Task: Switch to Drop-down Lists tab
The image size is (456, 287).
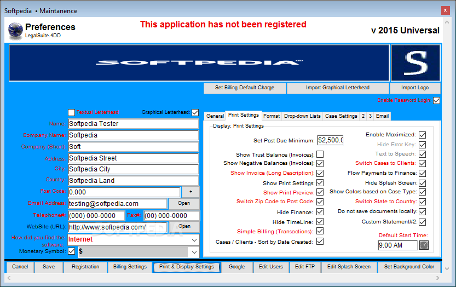Action: click(x=302, y=116)
